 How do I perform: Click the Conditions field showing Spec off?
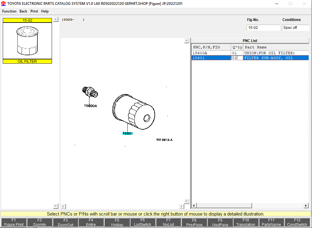tap(296, 28)
